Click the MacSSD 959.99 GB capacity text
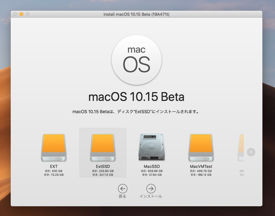This screenshot has width=275, height=216. point(152,171)
